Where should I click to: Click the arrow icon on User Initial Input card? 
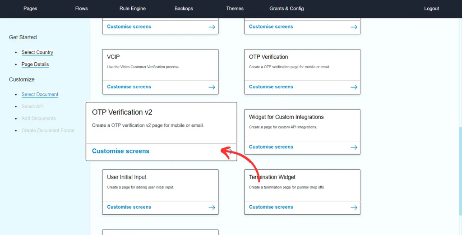coord(212,207)
